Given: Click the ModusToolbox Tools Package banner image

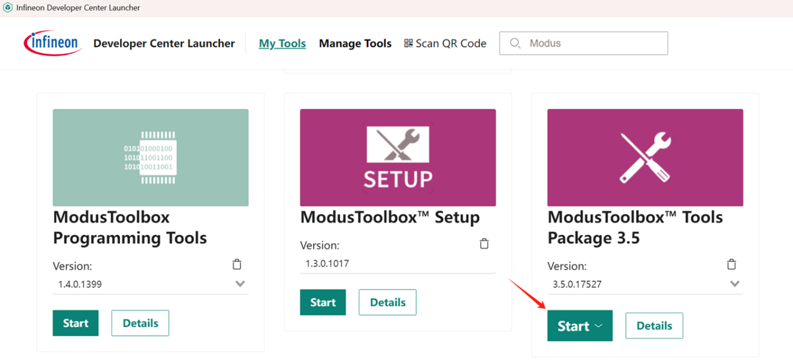Looking at the screenshot, I should click(644, 157).
